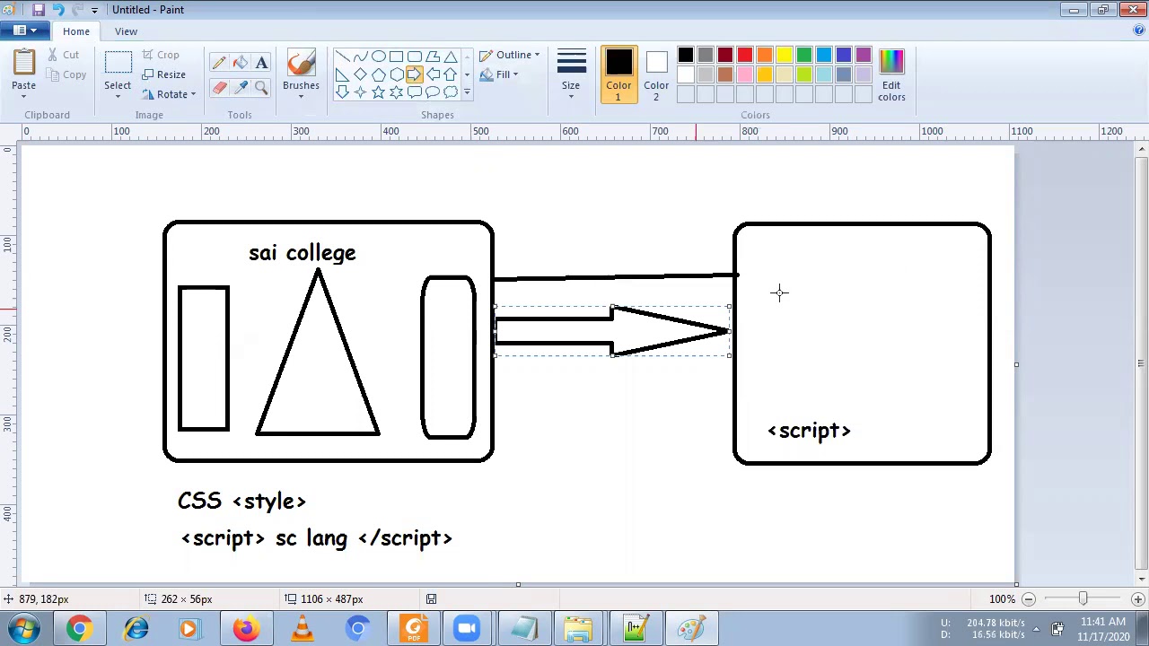The height and width of the screenshot is (646, 1149).
Task: Choose the Diamond shape
Action: pos(360,74)
